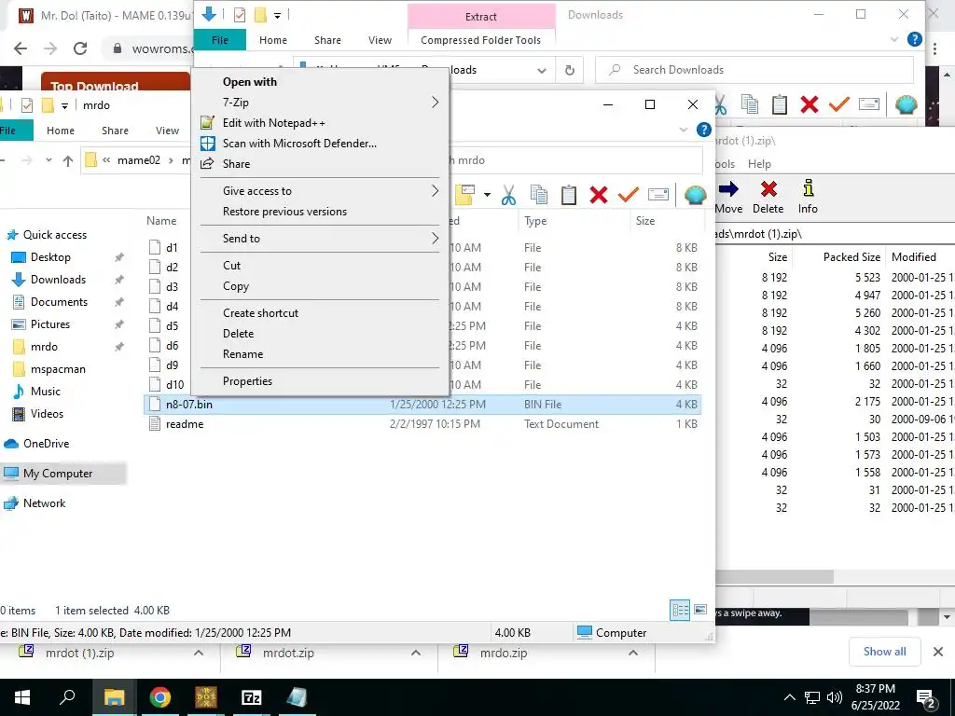Viewport: 955px width, 716px height.
Task: Click the Notepad++ icon in context menu
Action: pyautogui.click(x=208, y=123)
